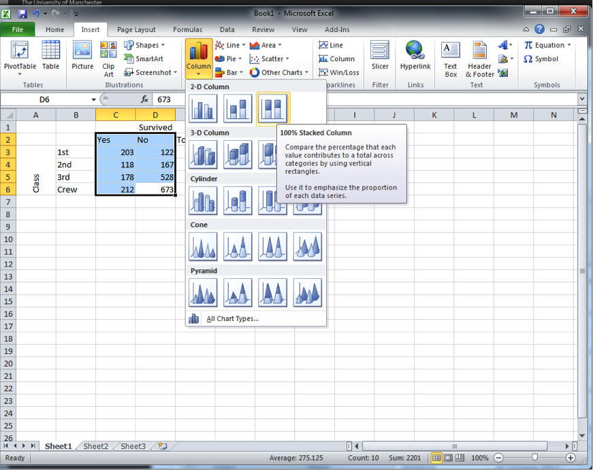The height and width of the screenshot is (470, 593).
Task: Open the Page Layout ribbon tab
Action: pyautogui.click(x=136, y=30)
